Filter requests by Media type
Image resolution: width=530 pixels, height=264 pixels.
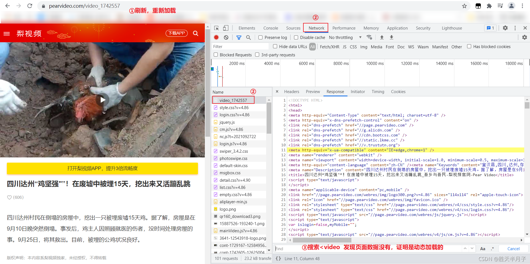[376, 47]
